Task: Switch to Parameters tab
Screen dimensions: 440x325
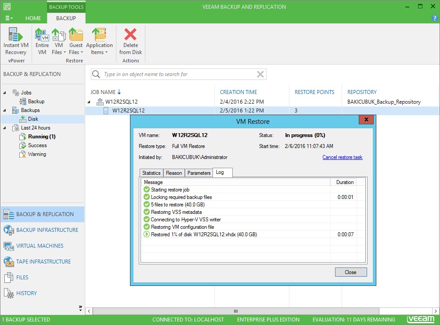Action: [198, 173]
